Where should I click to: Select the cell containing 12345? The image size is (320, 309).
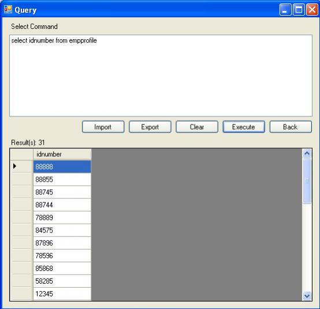pos(62,294)
